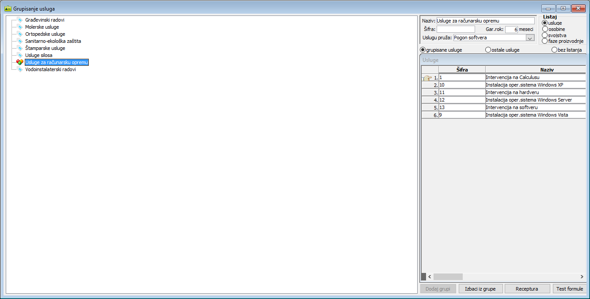
Task: Click into the Šifra input field
Action: 455,29
